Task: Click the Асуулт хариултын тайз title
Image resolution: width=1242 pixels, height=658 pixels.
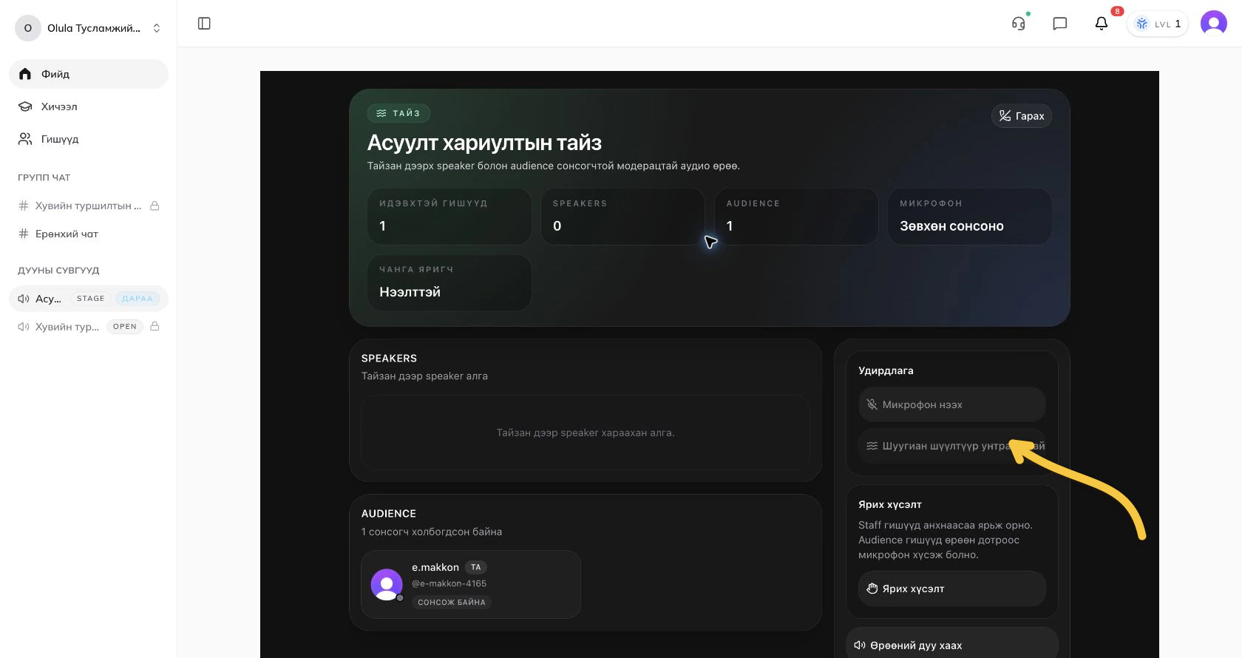Action: (x=484, y=143)
